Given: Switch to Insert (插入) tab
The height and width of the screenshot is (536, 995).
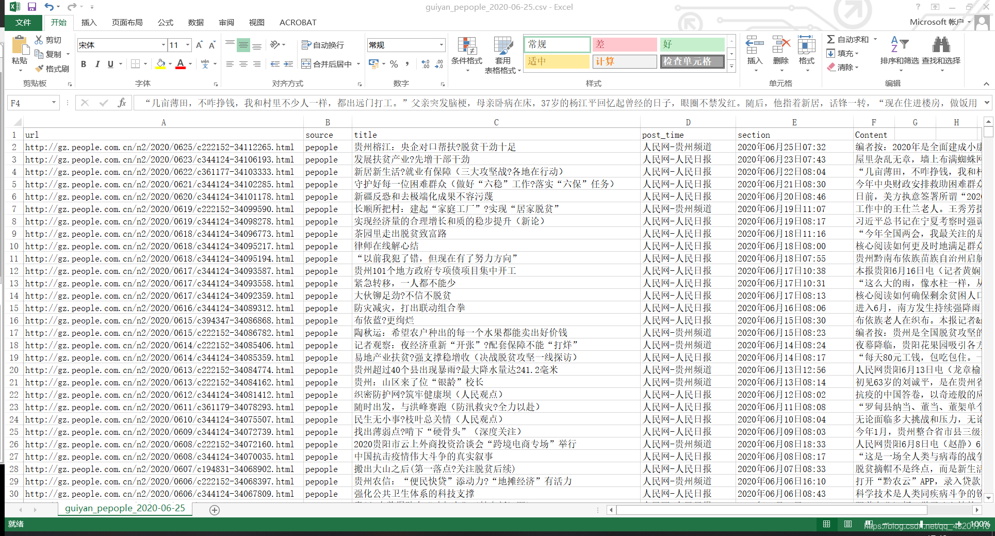Looking at the screenshot, I should 89,22.
